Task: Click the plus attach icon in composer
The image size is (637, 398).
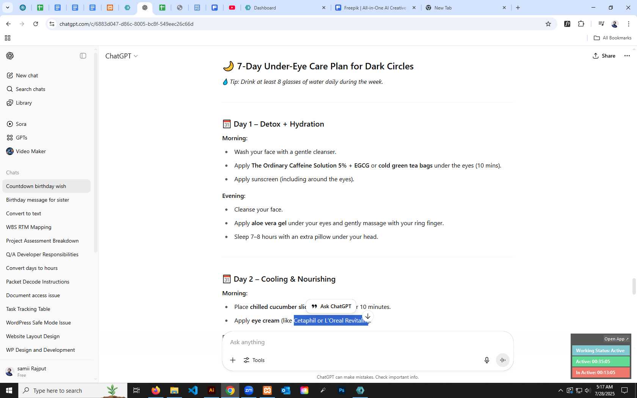Action: click(x=233, y=360)
